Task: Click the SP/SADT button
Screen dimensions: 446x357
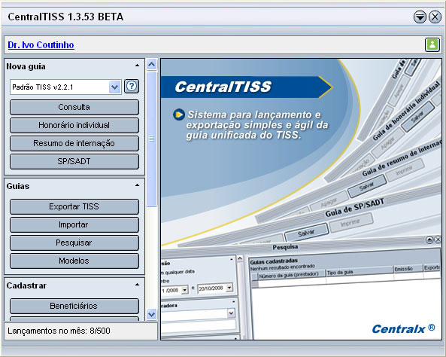Action: pyautogui.click(x=74, y=161)
